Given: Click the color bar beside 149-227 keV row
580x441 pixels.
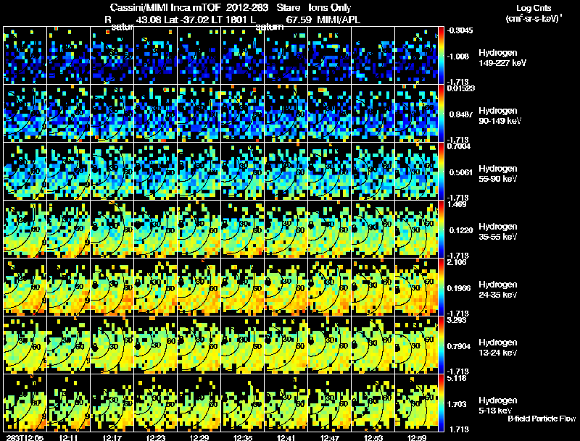Looking at the screenshot, I should coord(441,55).
